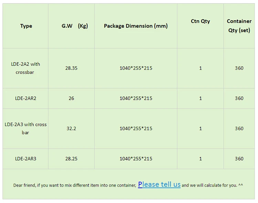258x203 pixels.
Task: Select the gross weight value 26
Action: 71,98
